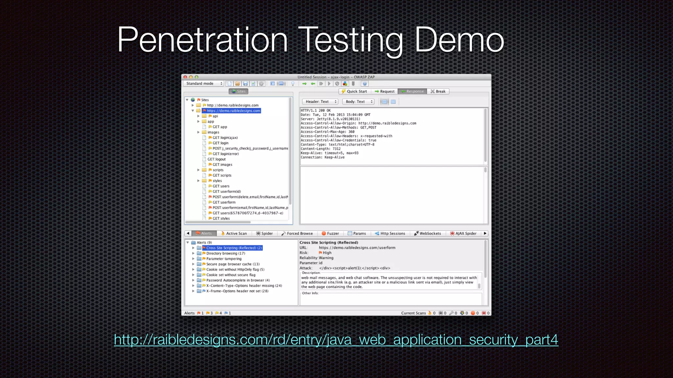Open the WebSockets tab
This screenshot has width=673, height=378.
pyautogui.click(x=428, y=233)
